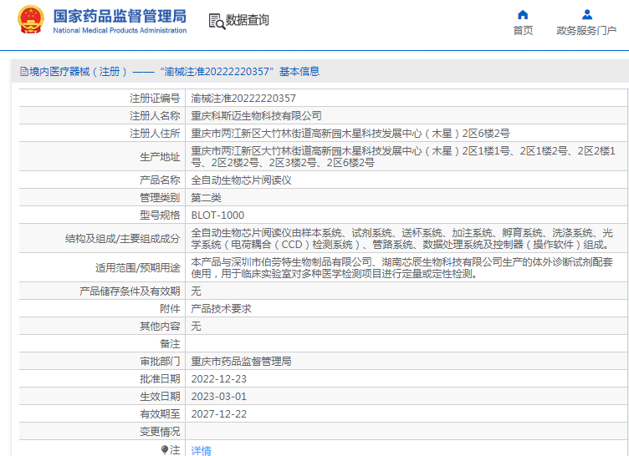This screenshot has width=629, height=456.
Task: Open the 详情 link
Action: point(201,450)
